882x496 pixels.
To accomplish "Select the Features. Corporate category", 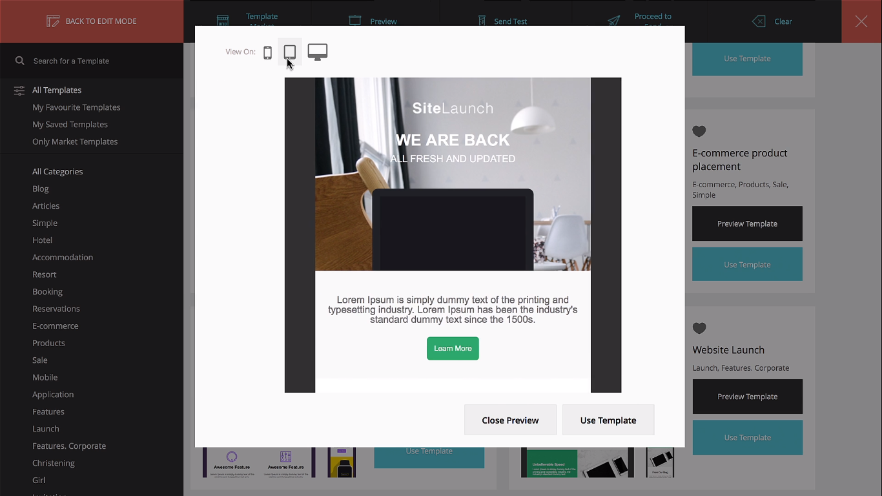I will coord(69,446).
